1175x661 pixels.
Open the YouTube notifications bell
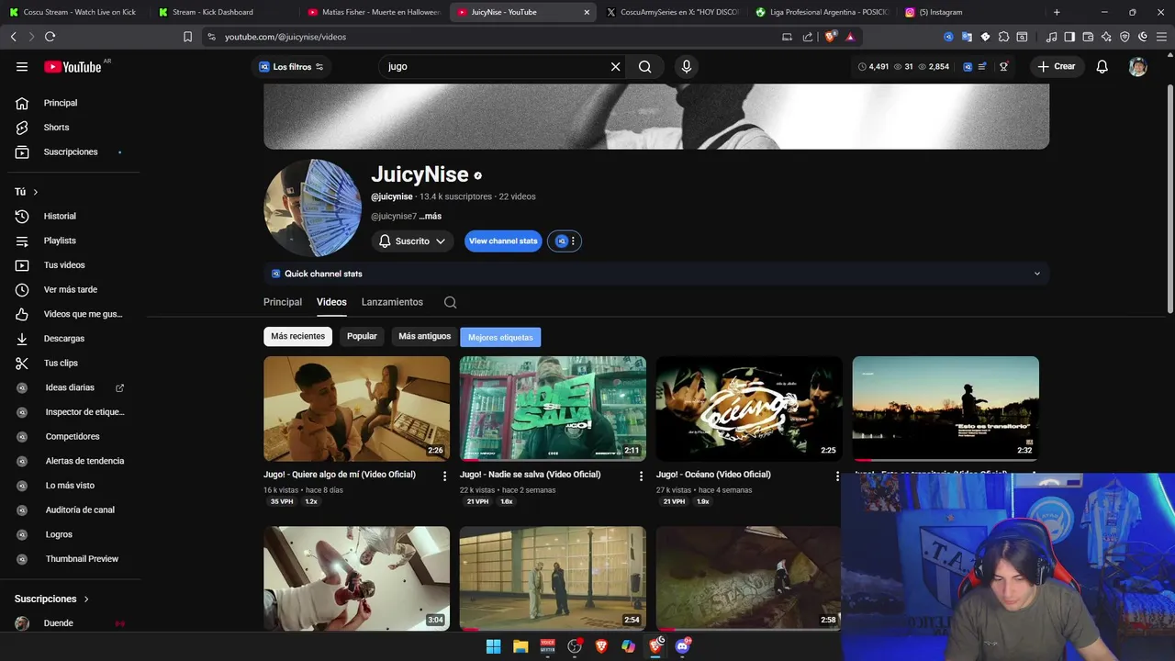(x=1102, y=66)
